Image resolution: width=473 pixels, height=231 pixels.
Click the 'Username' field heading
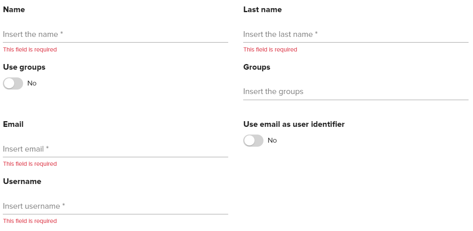pyautogui.click(x=22, y=182)
